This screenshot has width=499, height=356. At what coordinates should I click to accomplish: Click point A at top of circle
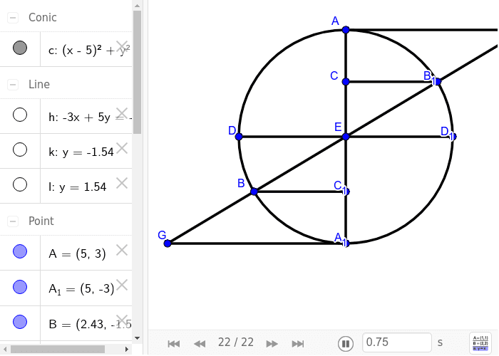pos(346,30)
